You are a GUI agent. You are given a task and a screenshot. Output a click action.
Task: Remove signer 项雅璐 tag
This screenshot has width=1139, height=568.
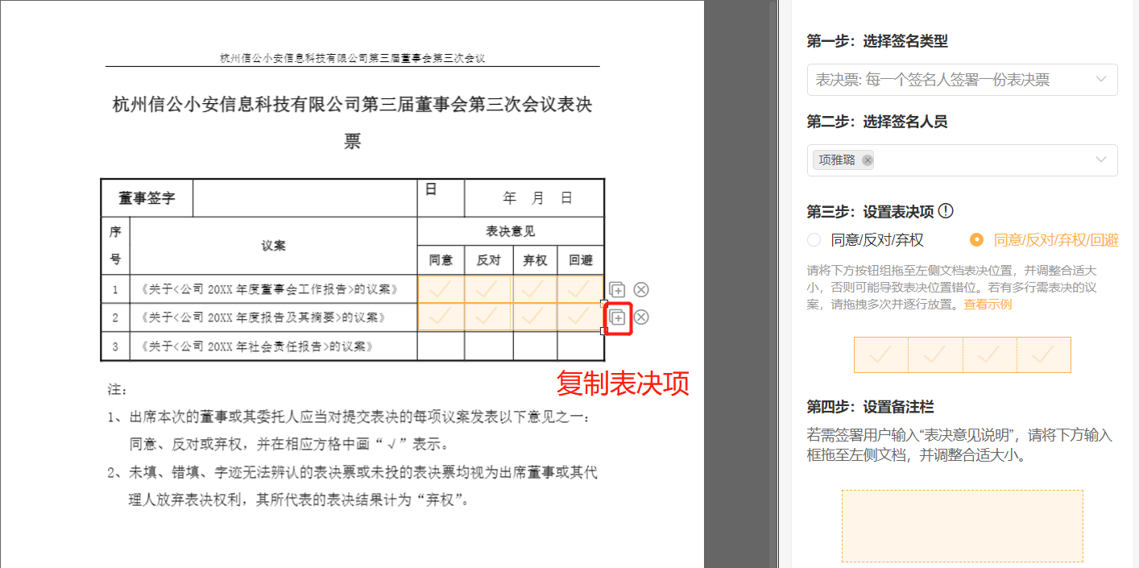pos(868,160)
